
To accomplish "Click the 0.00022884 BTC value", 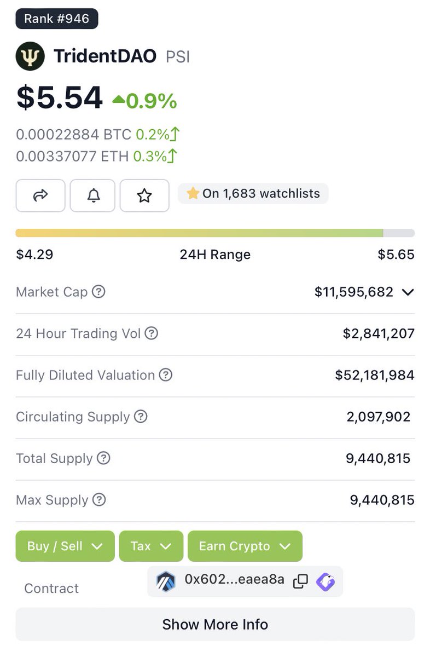I will pyautogui.click(x=73, y=134).
